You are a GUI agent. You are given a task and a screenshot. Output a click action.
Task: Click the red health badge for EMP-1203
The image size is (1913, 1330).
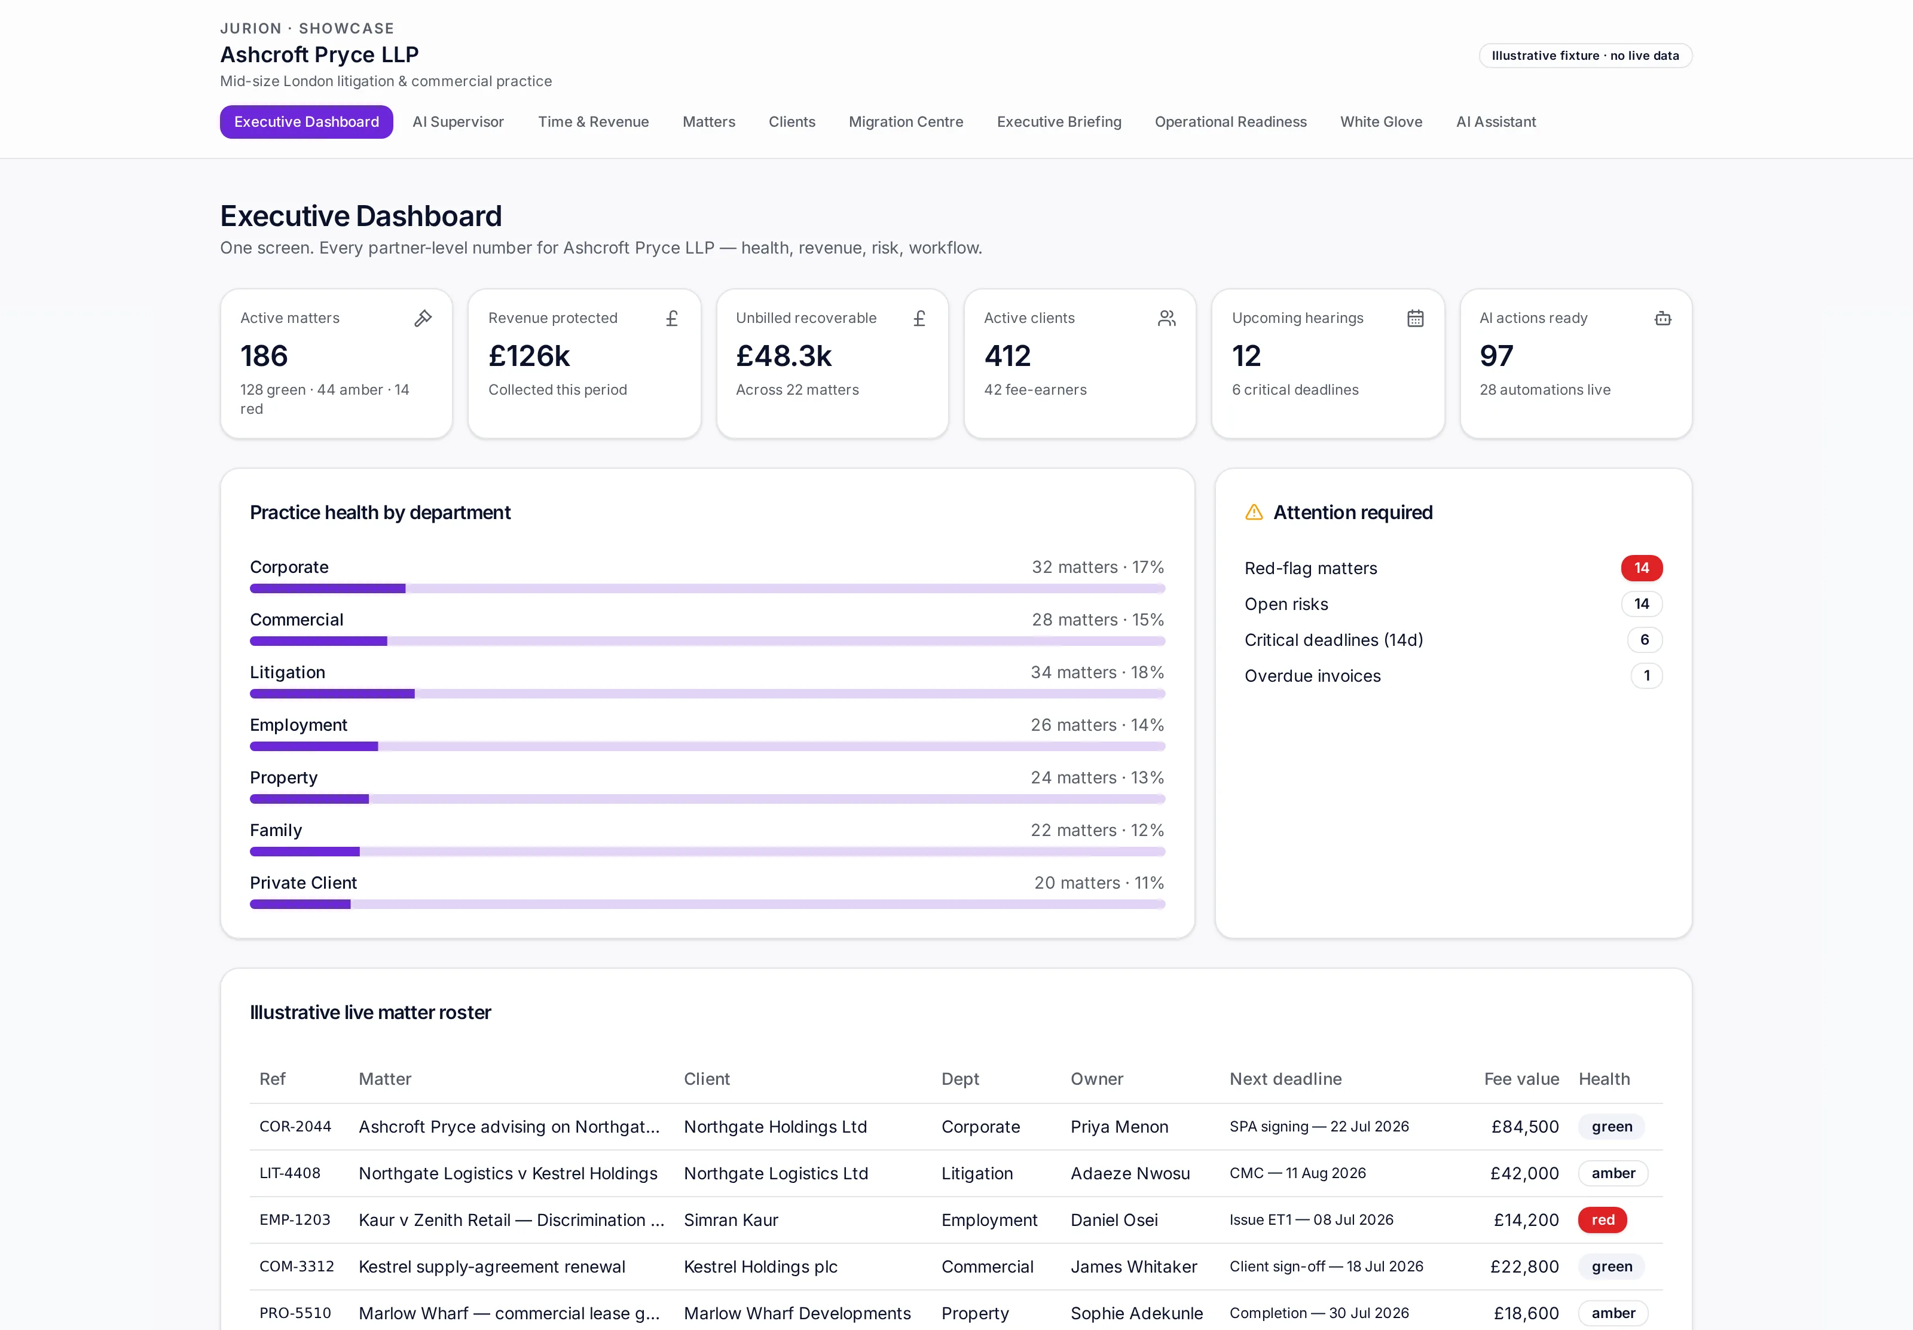[1602, 1220]
